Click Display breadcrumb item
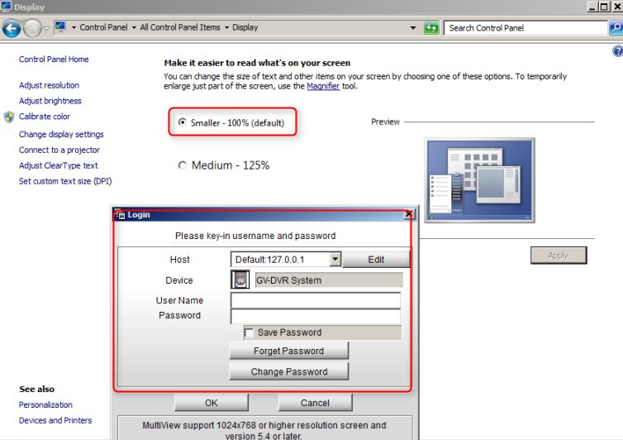The image size is (623, 440). tap(245, 27)
